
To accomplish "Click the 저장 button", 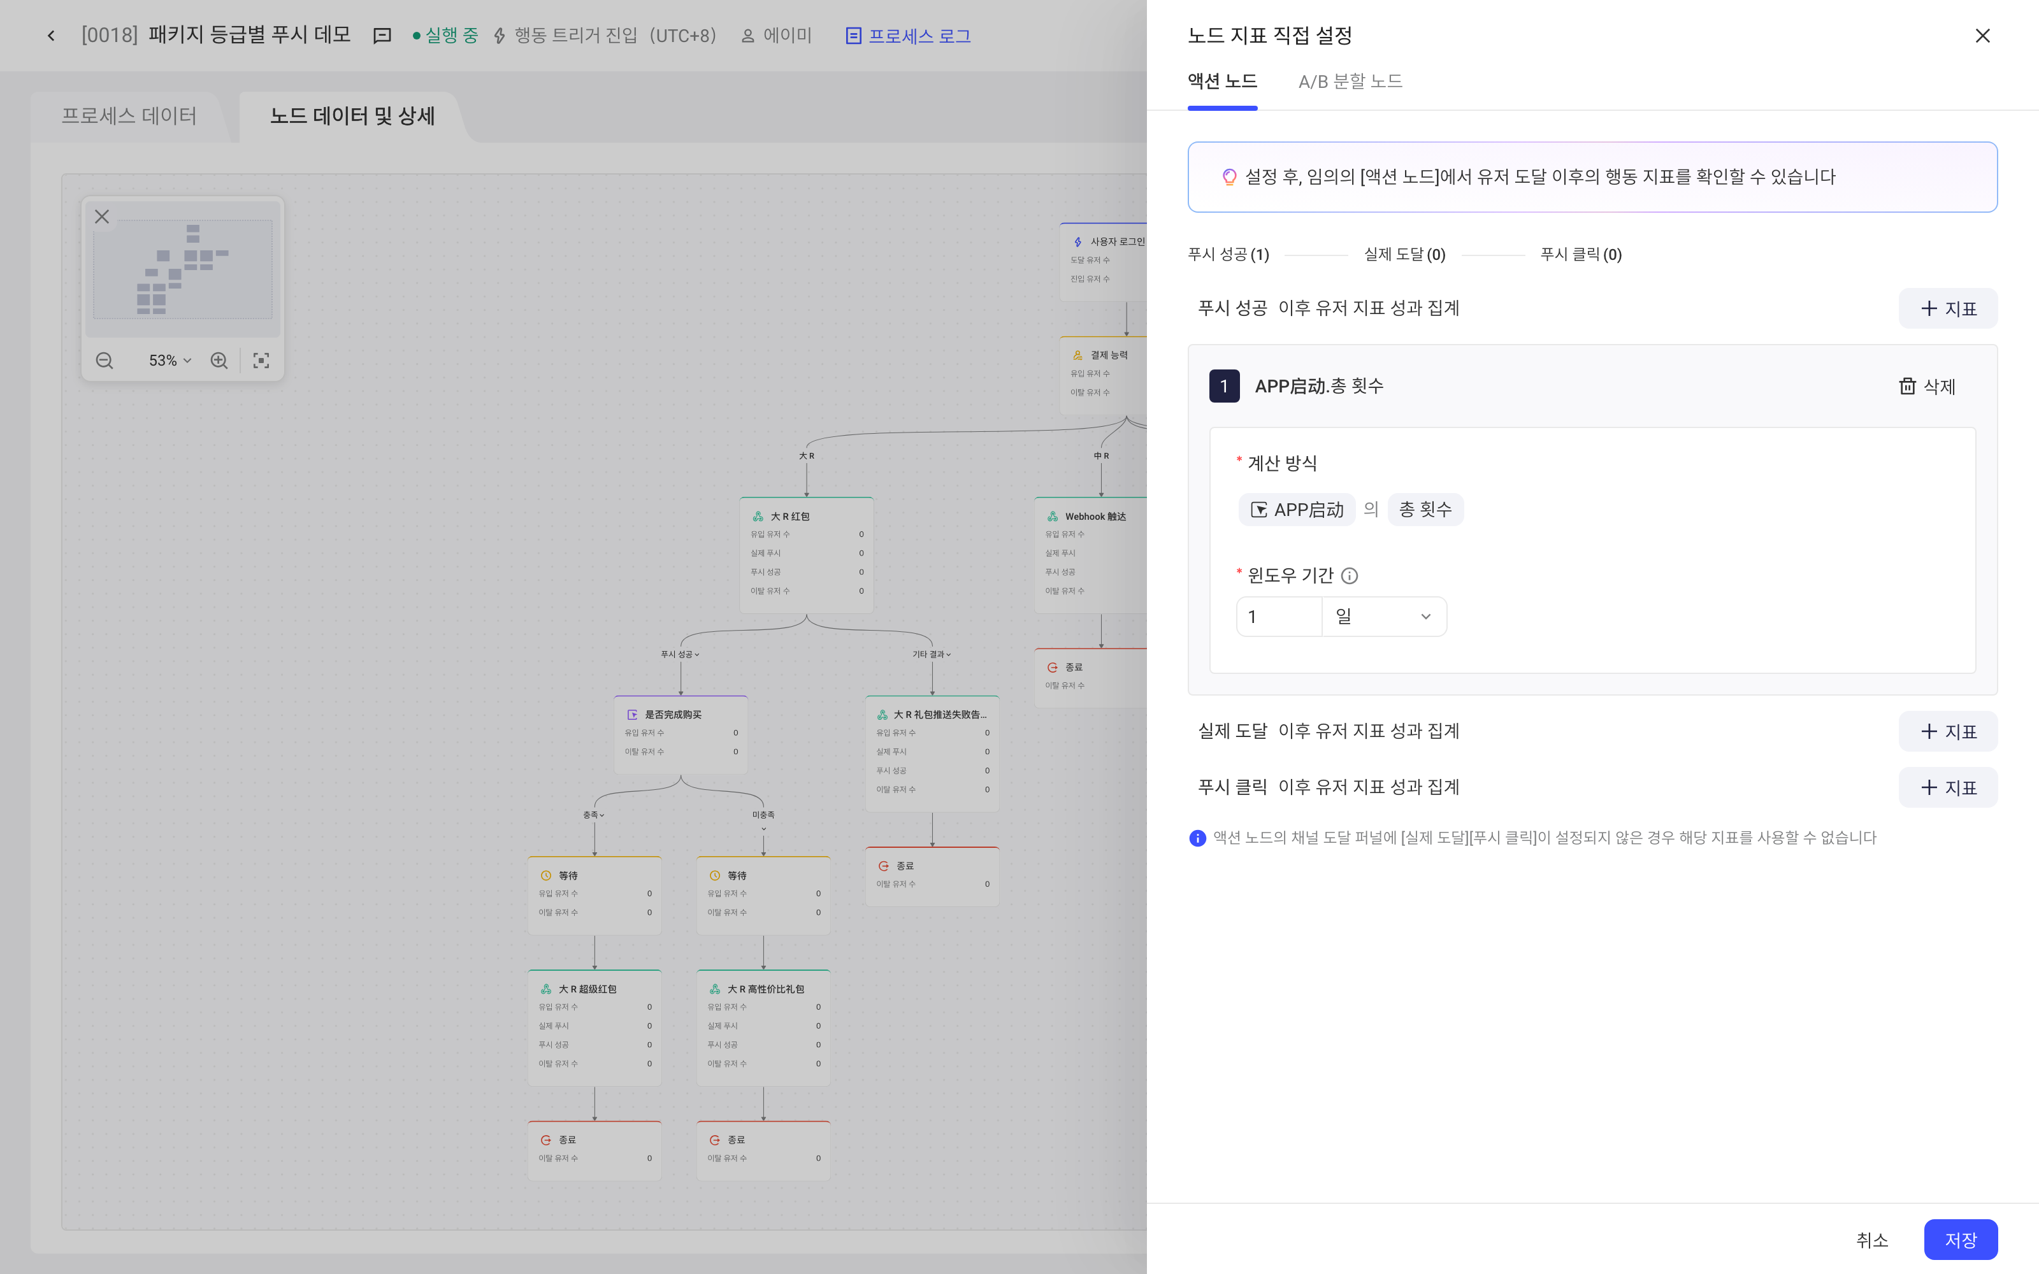I will pyautogui.click(x=1960, y=1240).
